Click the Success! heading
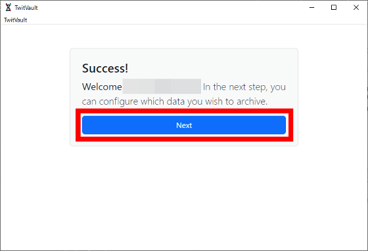This screenshot has height=251, width=368. (105, 68)
